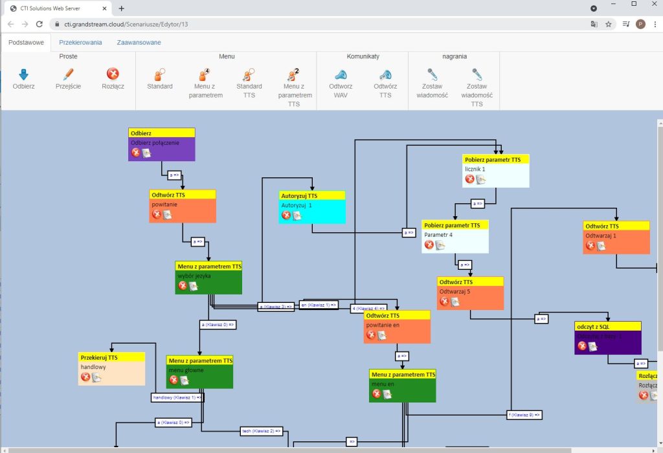Viewport: 663px width, 453px height.
Task: Open the Podstawowe tab
Action: (x=26, y=43)
